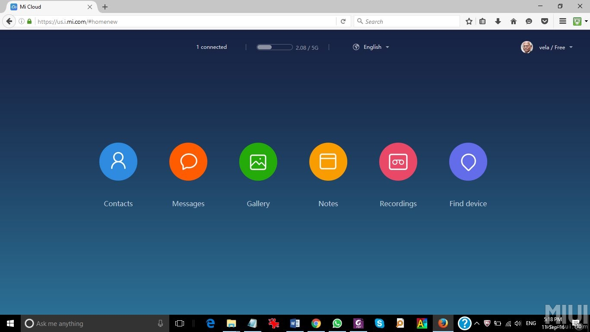The width and height of the screenshot is (590, 332).
Task: Open Chrome from the taskbar
Action: 316,323
